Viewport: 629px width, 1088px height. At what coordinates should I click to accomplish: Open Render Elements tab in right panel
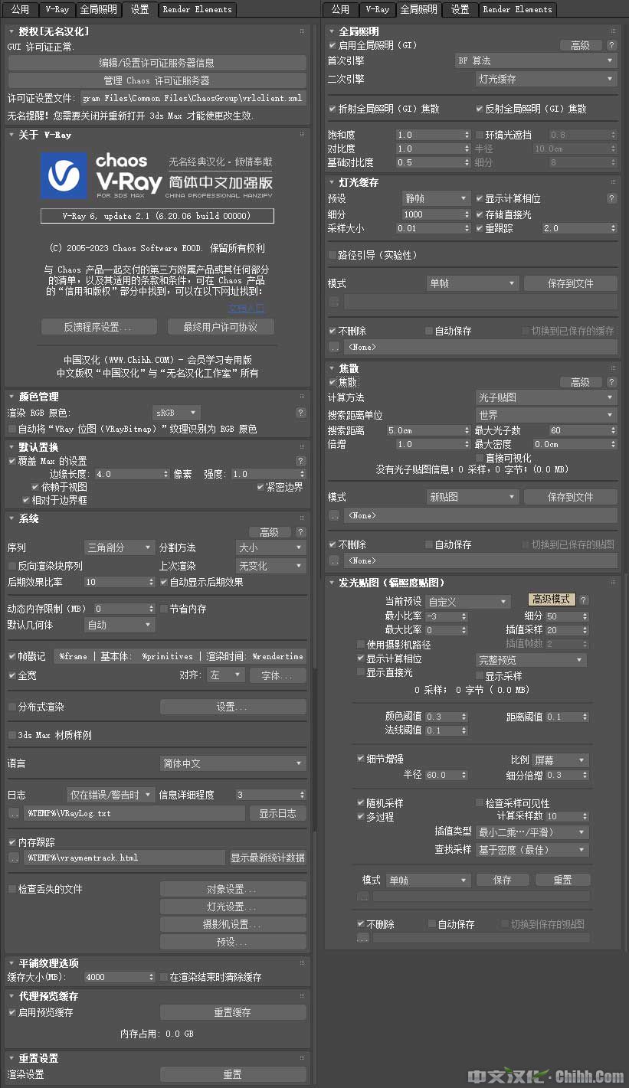point(518,9)
